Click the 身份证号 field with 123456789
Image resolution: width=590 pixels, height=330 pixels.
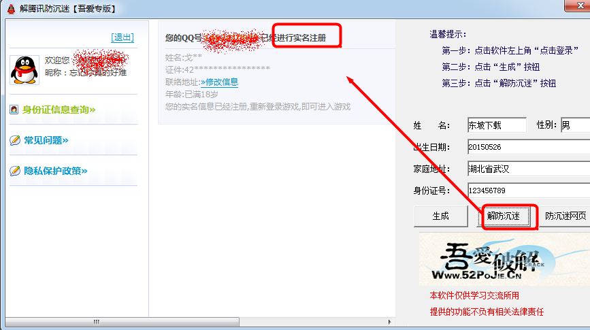point(529,191)
